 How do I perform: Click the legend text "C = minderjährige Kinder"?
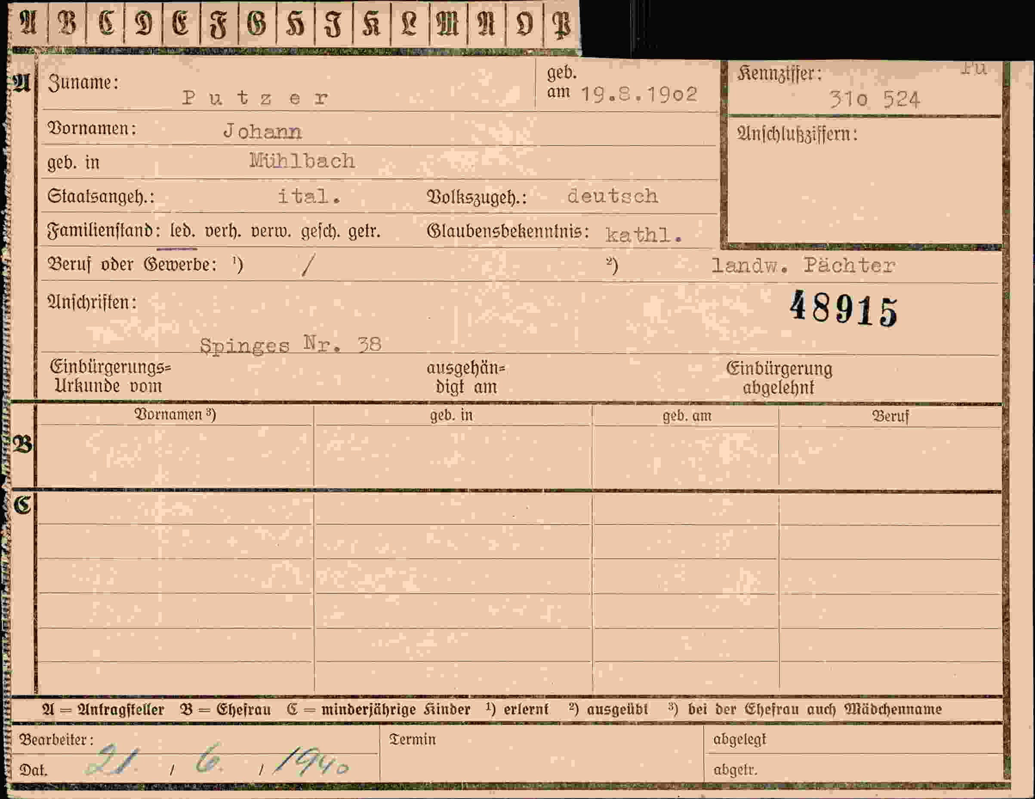point(378,709)
